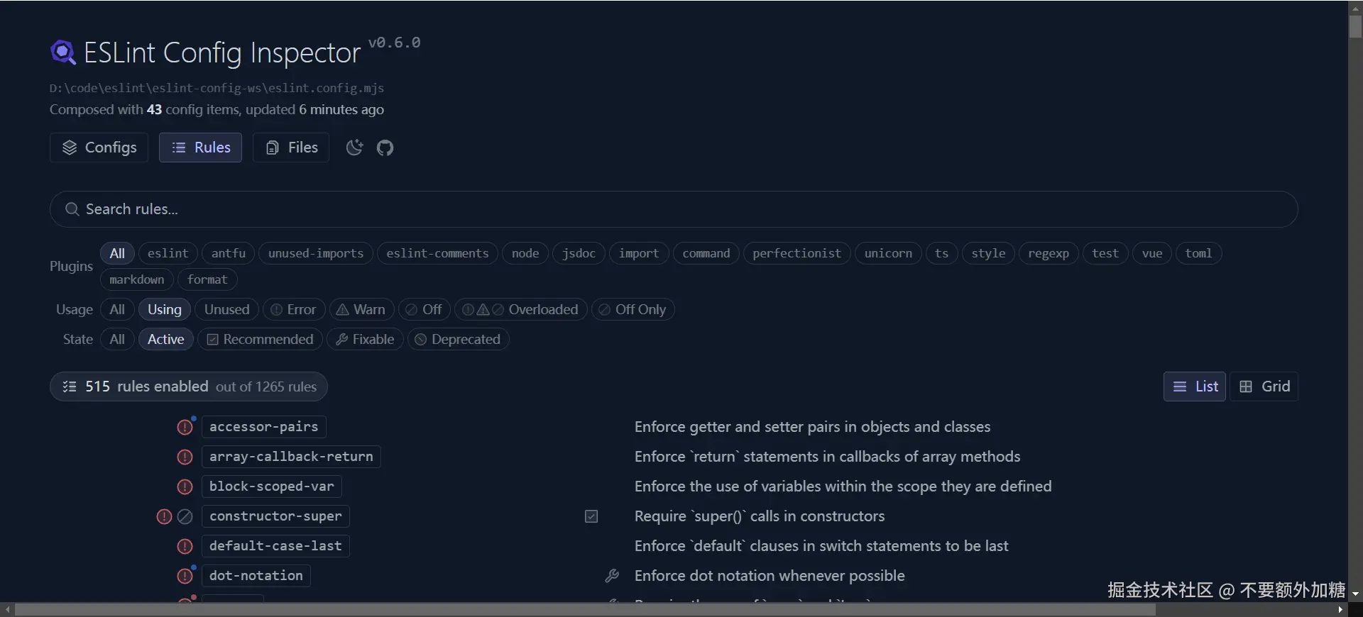Filter rules by unused-imports plugin
The image size is (1363, 617).
click(316, 253)
